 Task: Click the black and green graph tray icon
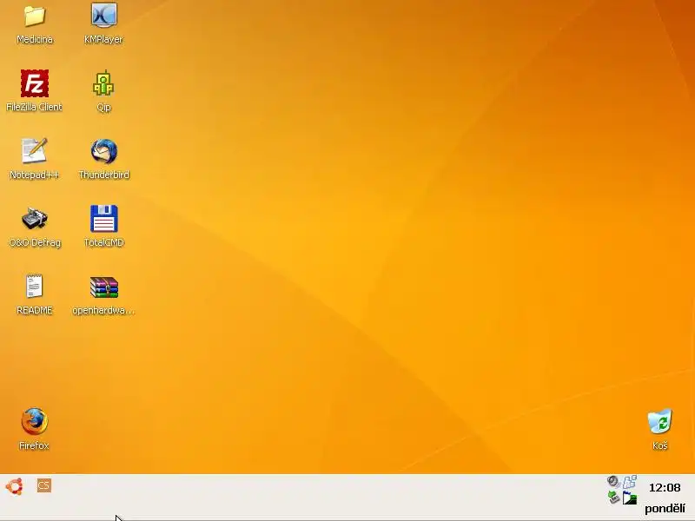[x=630, y=498]
